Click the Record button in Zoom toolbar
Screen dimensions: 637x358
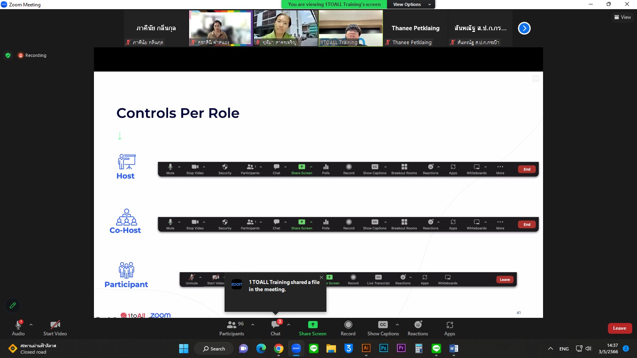[x=348, y=328]
